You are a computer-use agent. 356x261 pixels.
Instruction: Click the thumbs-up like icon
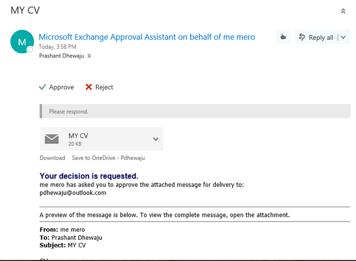283,37
